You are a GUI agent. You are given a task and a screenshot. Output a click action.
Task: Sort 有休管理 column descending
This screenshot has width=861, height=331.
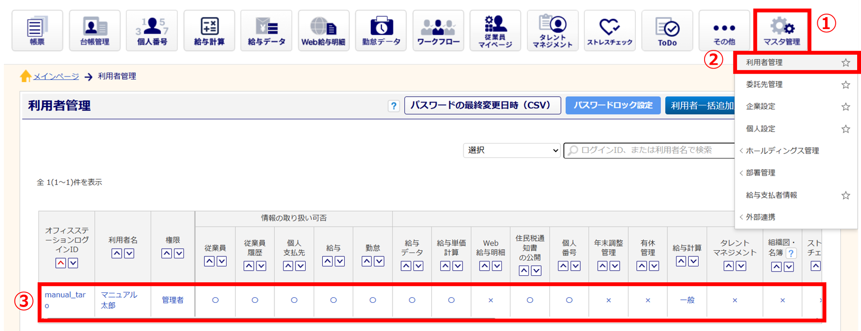pos(654,266)
